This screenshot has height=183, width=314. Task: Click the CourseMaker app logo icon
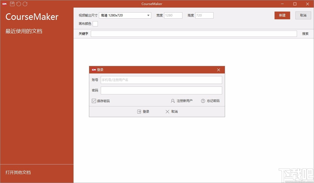(4, 4)
